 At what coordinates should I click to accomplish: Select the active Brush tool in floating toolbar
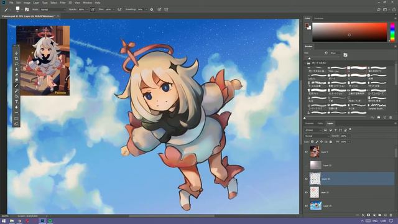(x=17, y=86)
